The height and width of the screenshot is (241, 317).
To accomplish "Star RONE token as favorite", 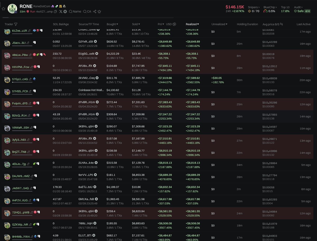I will pyautogui.click(x=3, y=9).
